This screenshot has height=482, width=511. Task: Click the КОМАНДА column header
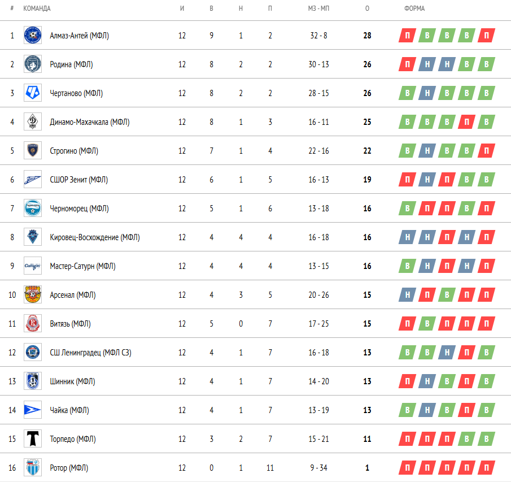(x=37, y=8)
